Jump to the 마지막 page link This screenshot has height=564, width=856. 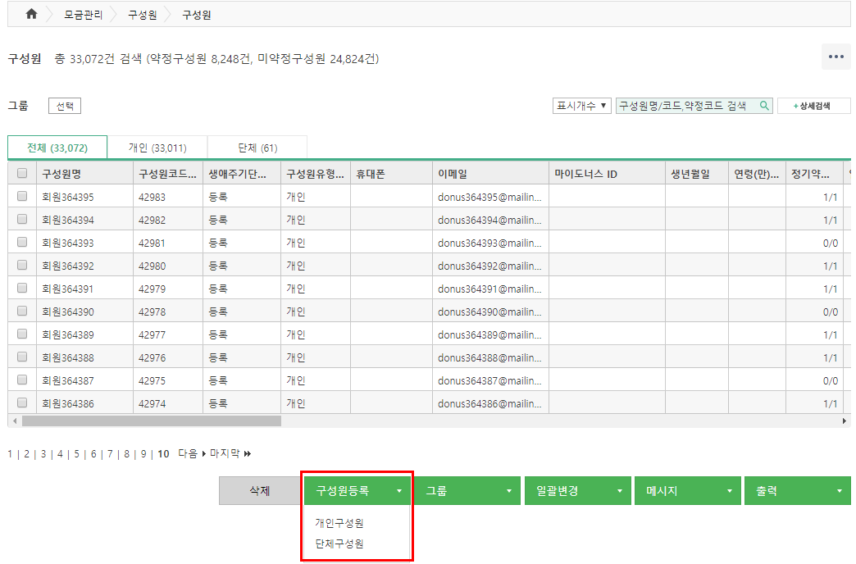click(x=230, y=453)
